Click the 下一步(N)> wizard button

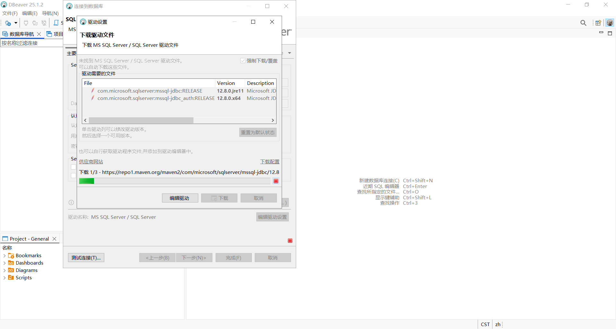click(194, 258)
